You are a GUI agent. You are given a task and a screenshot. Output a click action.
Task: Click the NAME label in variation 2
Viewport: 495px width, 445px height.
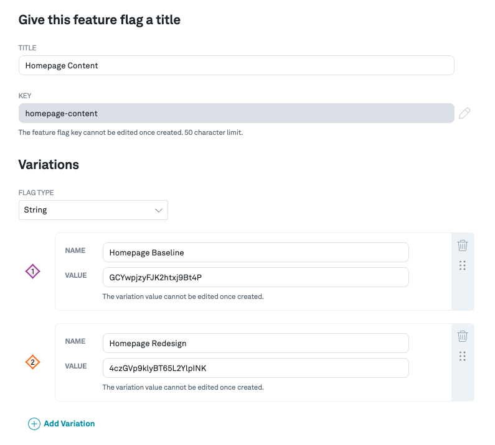(75, 341)
